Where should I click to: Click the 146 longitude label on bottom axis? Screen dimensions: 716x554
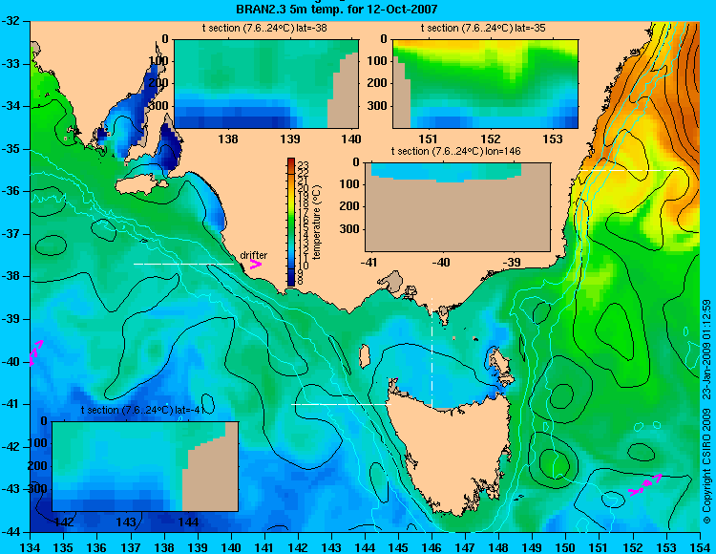pos(432,547)
